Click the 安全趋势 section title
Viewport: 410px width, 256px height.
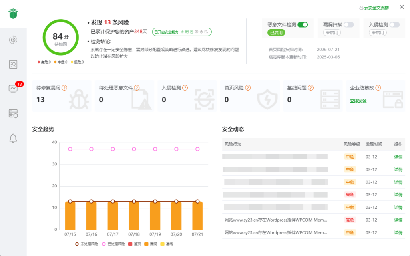[x=43, y=129]
